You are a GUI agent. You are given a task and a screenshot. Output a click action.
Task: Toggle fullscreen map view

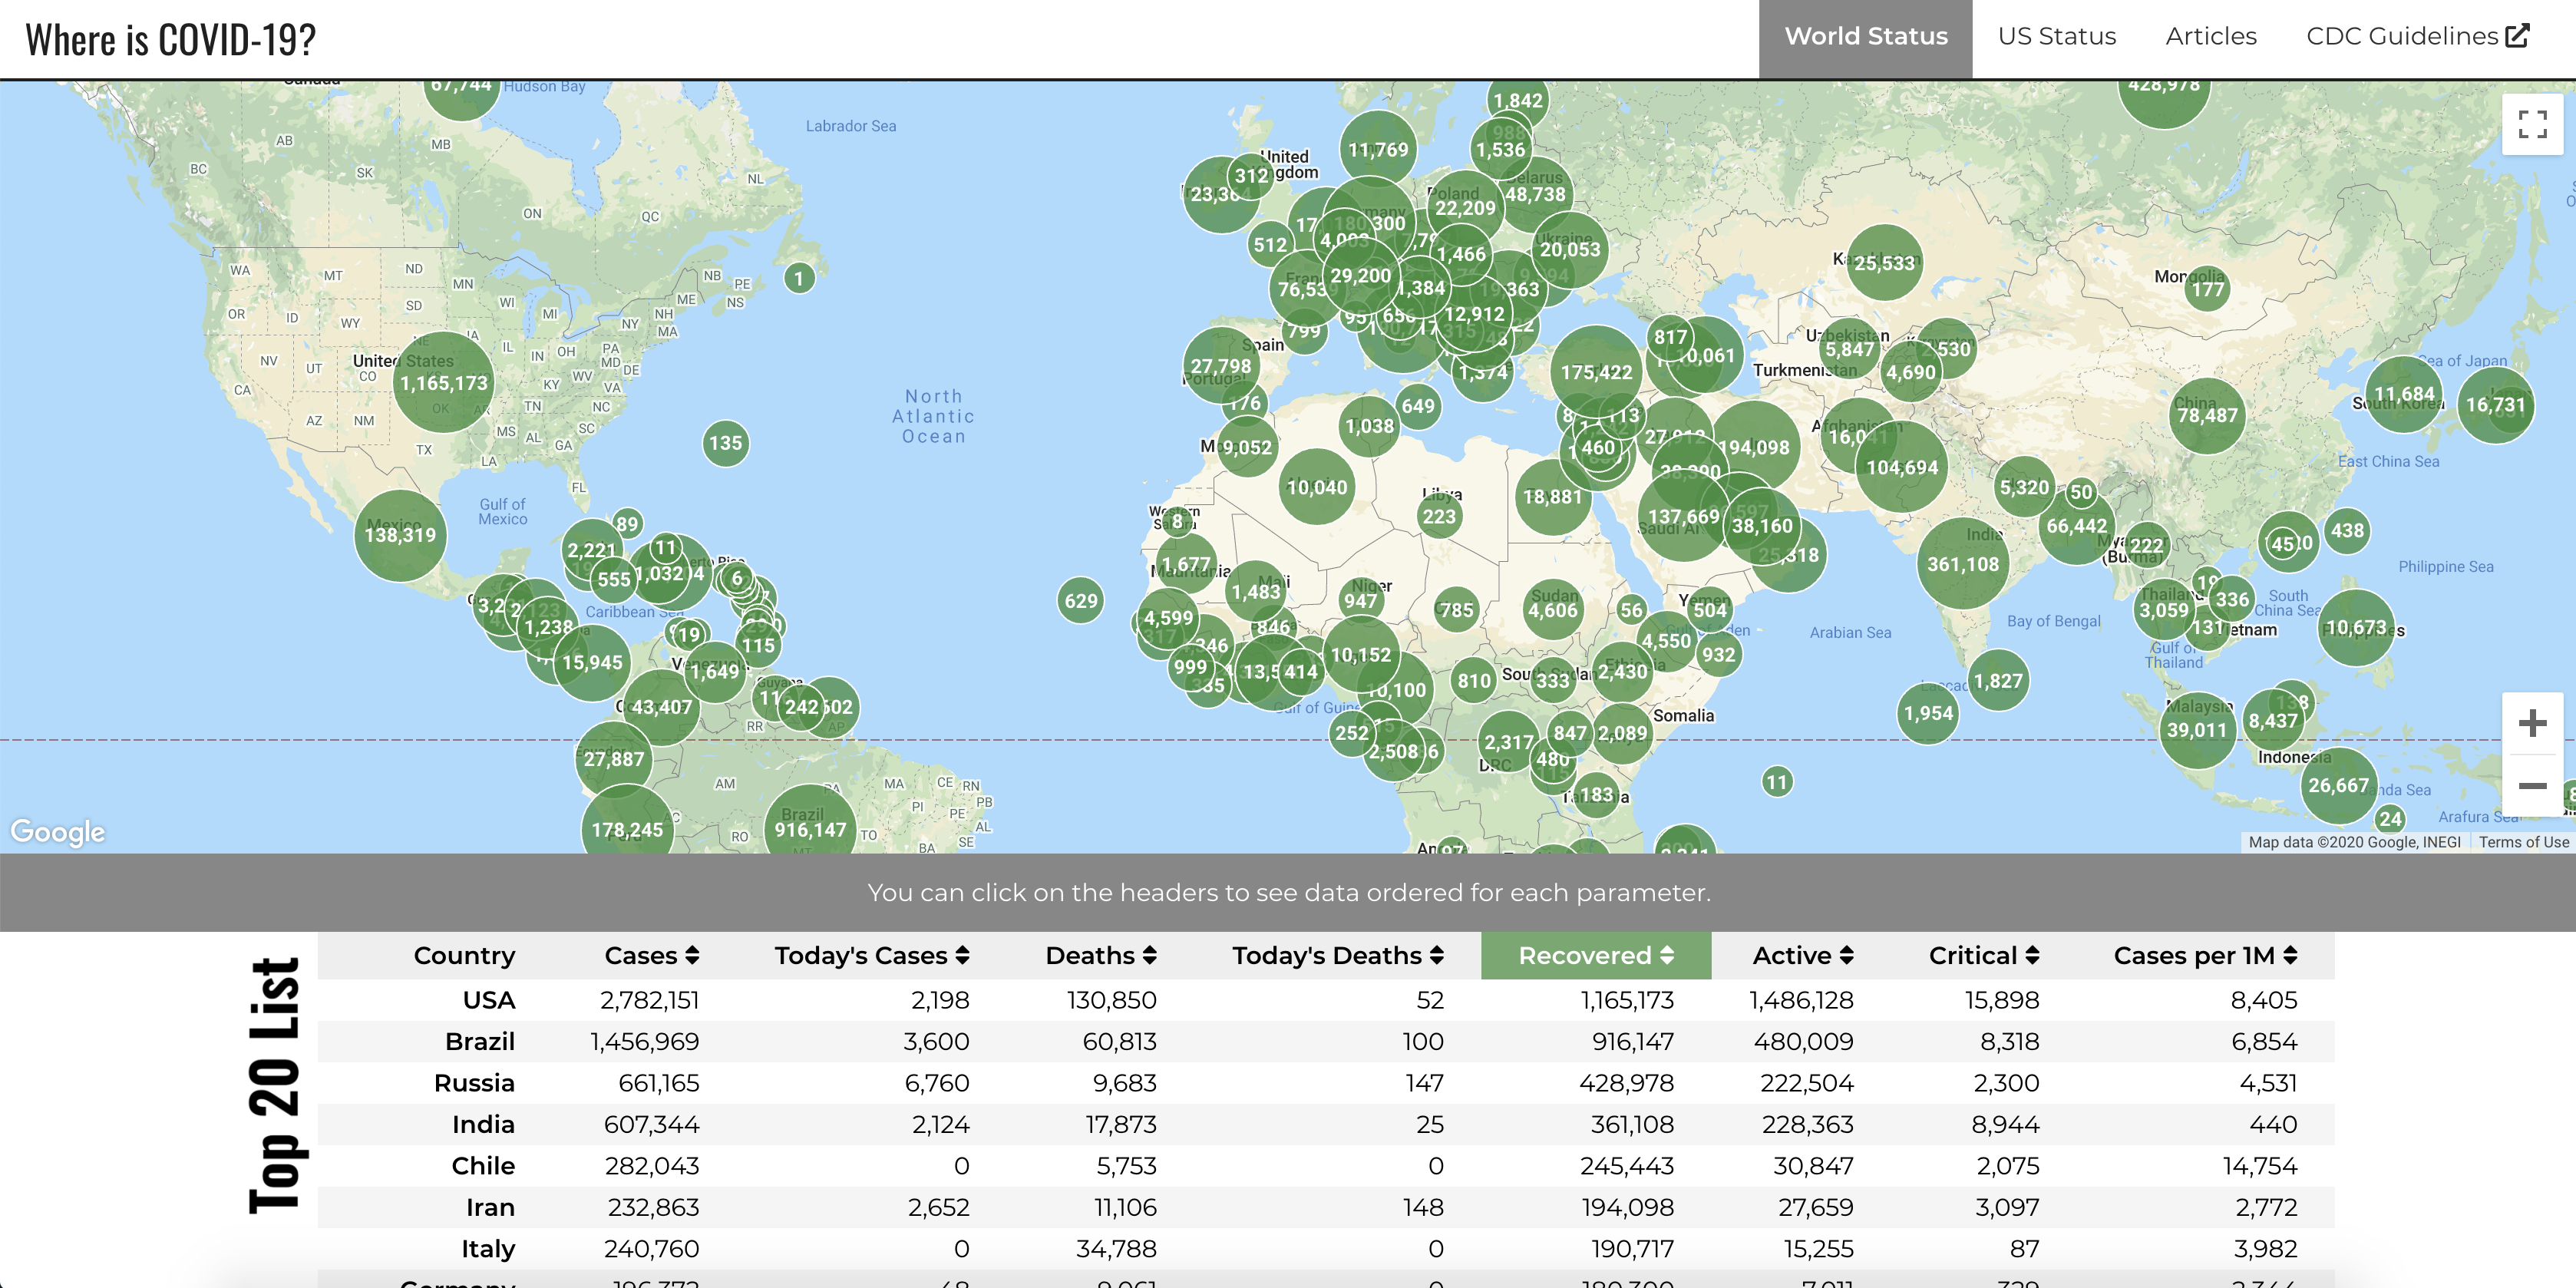2532,124
